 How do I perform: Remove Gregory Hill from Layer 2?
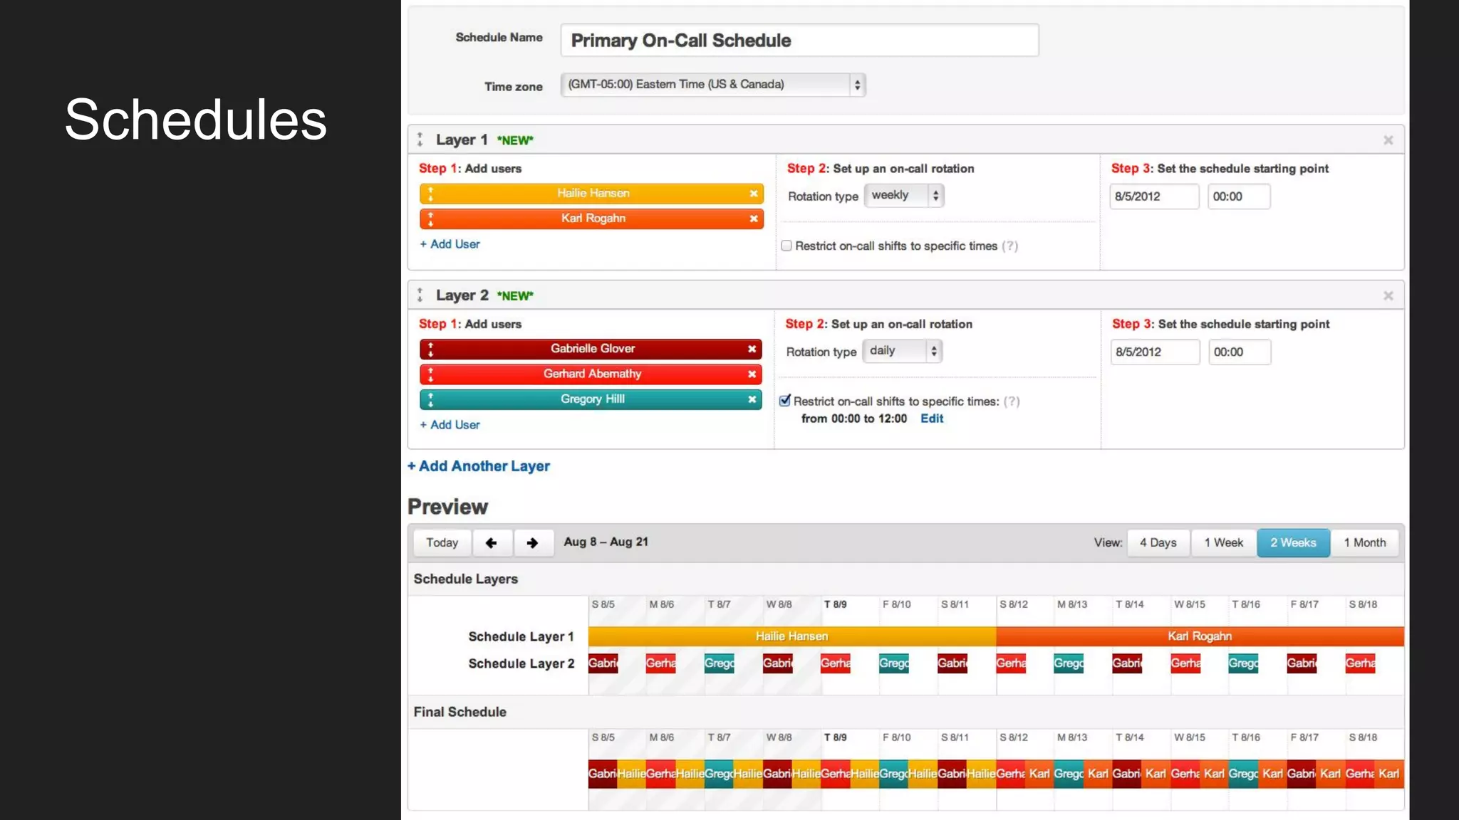pyautogui.click(x=752, y=399)
